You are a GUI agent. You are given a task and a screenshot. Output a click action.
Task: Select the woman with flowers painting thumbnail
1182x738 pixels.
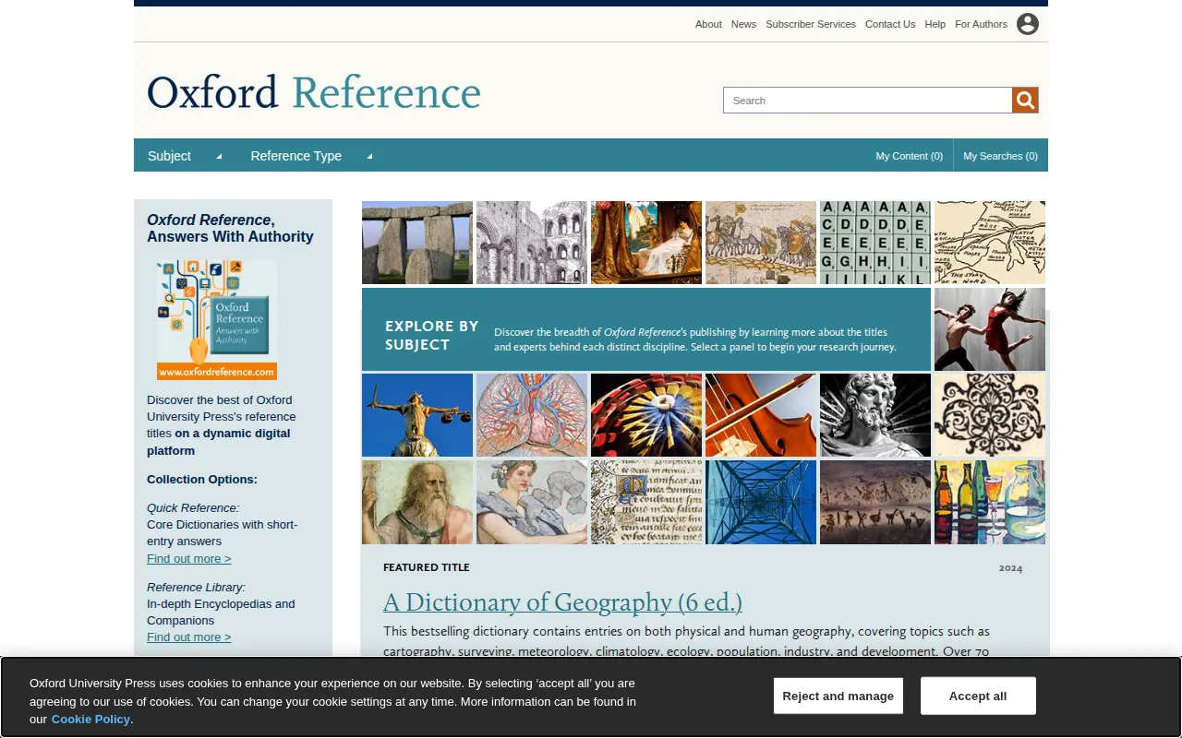tap(532, 503)
